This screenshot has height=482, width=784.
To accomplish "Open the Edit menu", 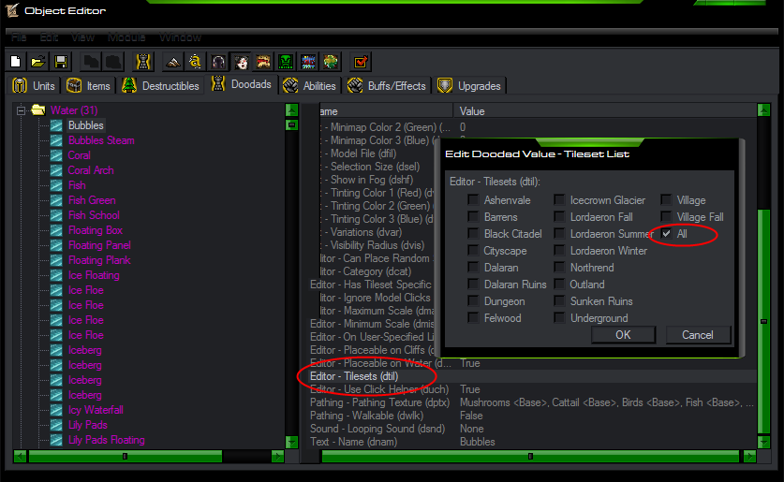I will [49, 37].
